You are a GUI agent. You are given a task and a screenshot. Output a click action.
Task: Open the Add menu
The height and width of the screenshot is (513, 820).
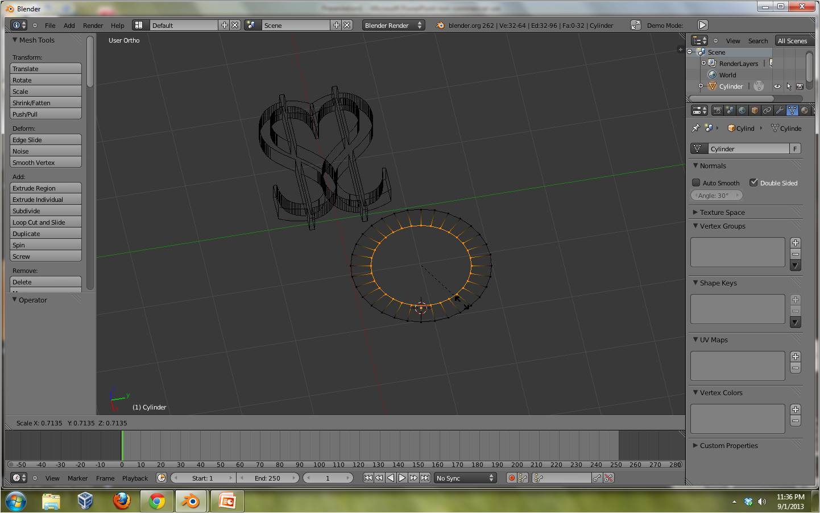(69, 26)
